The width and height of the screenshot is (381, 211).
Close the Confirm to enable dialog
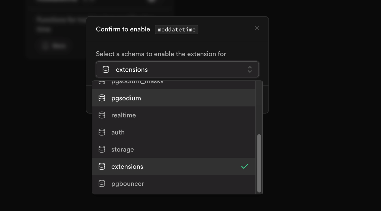pyautogui.click(x=257, y=28)
